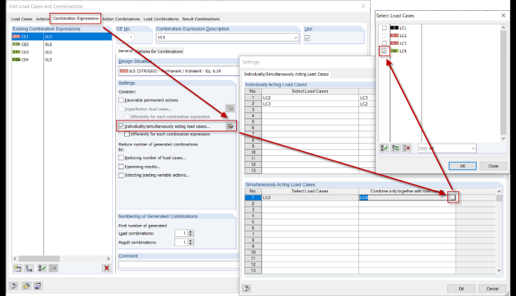
Task: Enable Selecting leading variable actions
Action: tap(121, 175)
